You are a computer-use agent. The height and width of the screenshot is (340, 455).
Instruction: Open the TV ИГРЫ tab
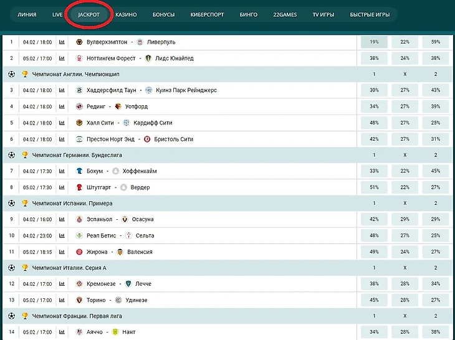323,14
